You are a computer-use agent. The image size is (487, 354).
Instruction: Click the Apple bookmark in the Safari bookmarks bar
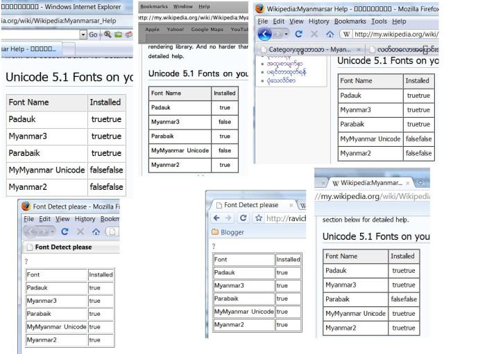click(152, 30)
